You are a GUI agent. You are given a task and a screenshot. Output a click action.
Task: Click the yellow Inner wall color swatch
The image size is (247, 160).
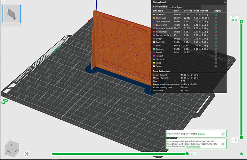point(154,14)
